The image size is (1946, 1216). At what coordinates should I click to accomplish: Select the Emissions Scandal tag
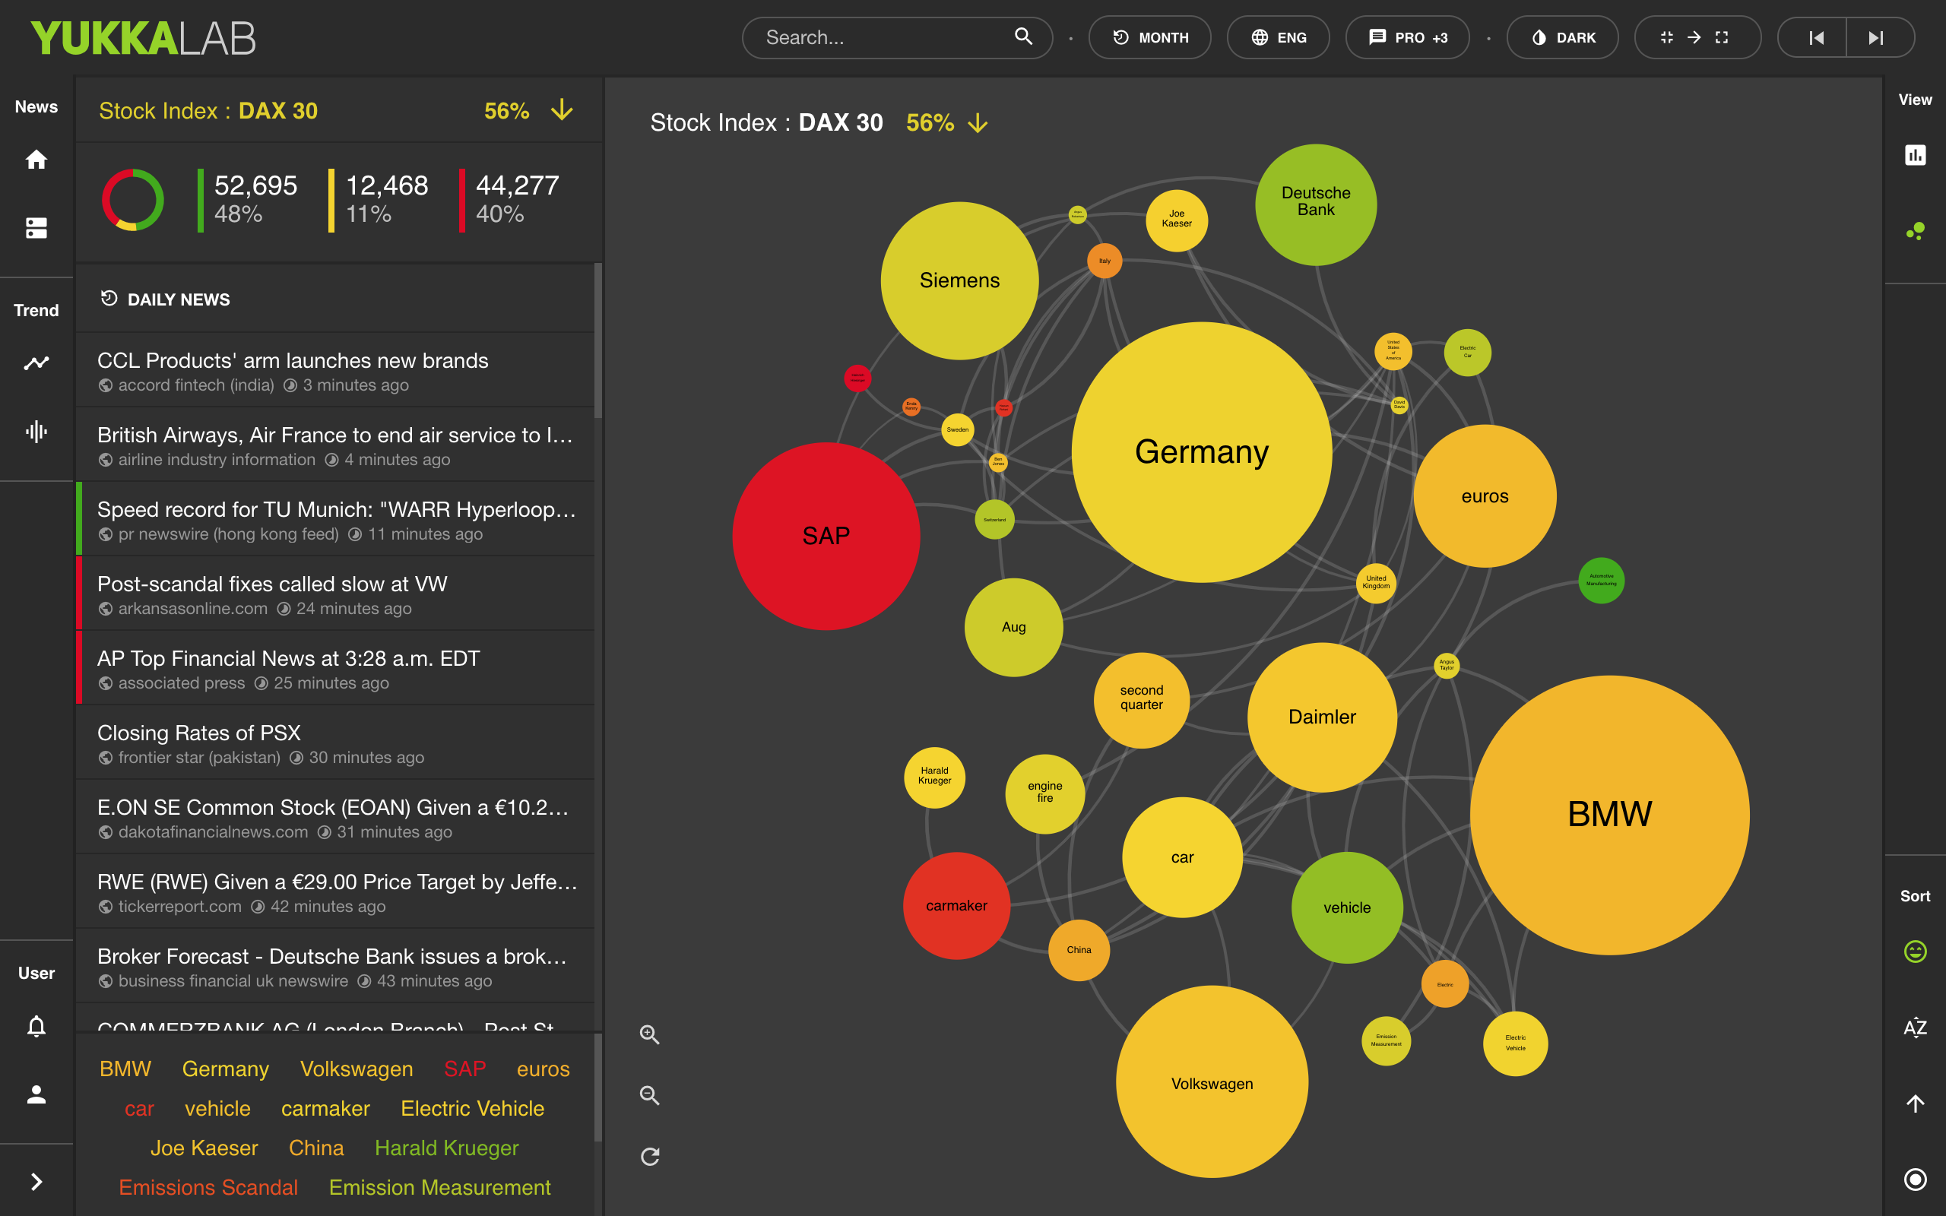[x=208, y=1187]
